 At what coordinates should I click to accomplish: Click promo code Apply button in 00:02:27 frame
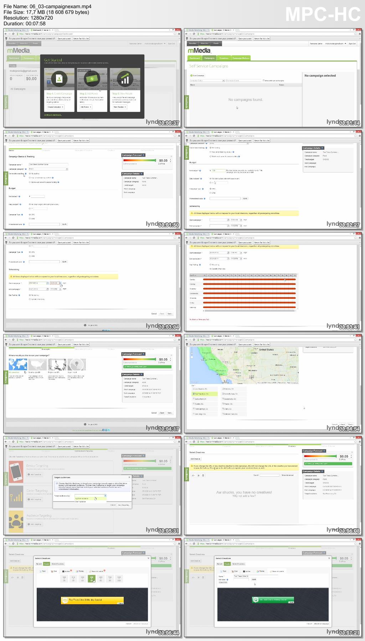pyautogui.click(x=245, y=198)
